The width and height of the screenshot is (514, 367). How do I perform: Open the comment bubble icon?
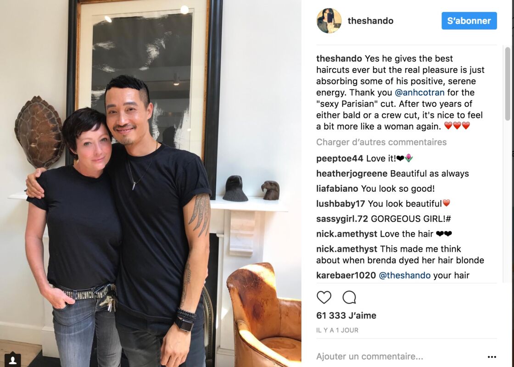tap(349, 297)
